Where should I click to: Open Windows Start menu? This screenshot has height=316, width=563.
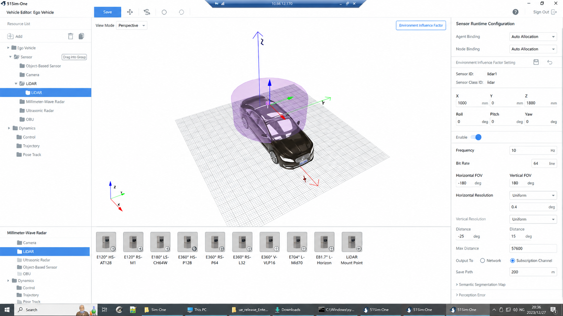[x=7, y=310]
